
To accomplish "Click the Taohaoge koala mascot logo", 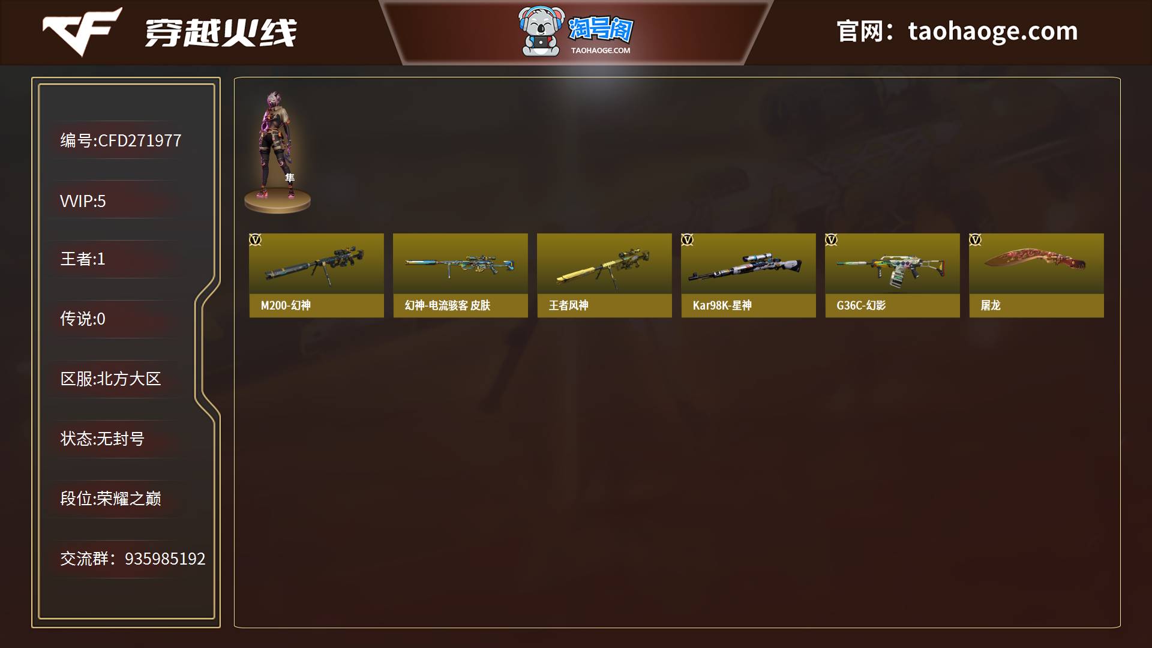I will point(542,32).
